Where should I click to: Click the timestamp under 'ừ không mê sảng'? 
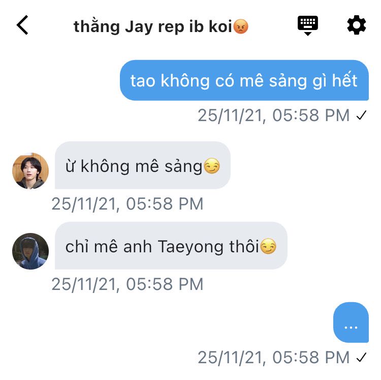128,204
